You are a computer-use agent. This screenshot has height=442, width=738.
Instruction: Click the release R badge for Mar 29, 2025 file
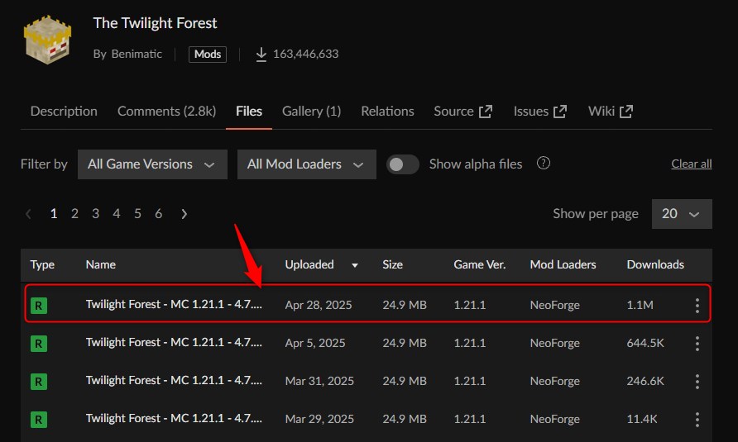(39, 420)
